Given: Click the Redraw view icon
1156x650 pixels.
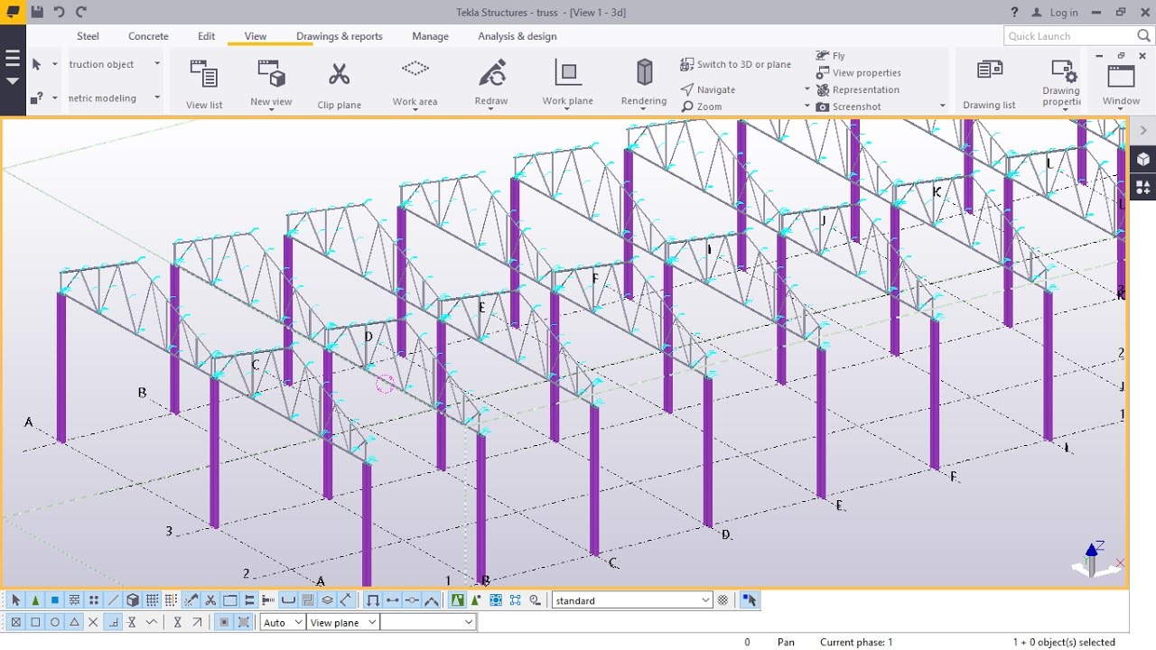Looking at the screenshot, I should click(x=491, y=83).
